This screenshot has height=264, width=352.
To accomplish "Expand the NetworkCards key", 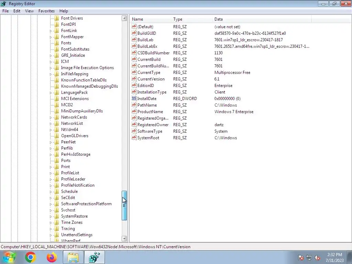I will (51, 118).
